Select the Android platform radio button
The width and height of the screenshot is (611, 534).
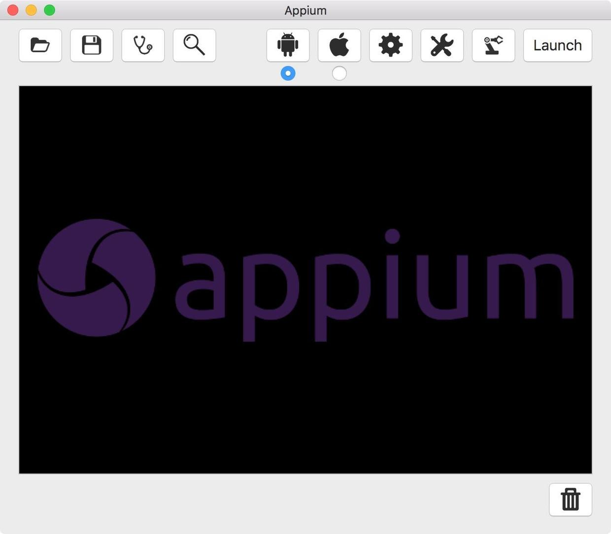[288, 73]
